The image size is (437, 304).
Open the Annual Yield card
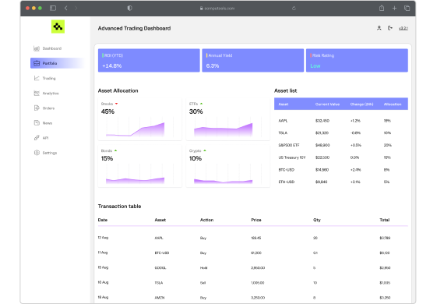point(253,61)
